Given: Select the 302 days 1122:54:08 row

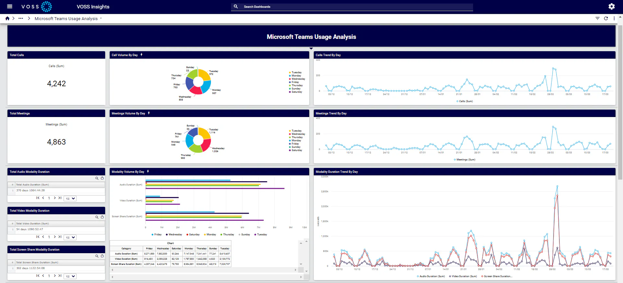Looking at the screenshot, I should (56, 268).
